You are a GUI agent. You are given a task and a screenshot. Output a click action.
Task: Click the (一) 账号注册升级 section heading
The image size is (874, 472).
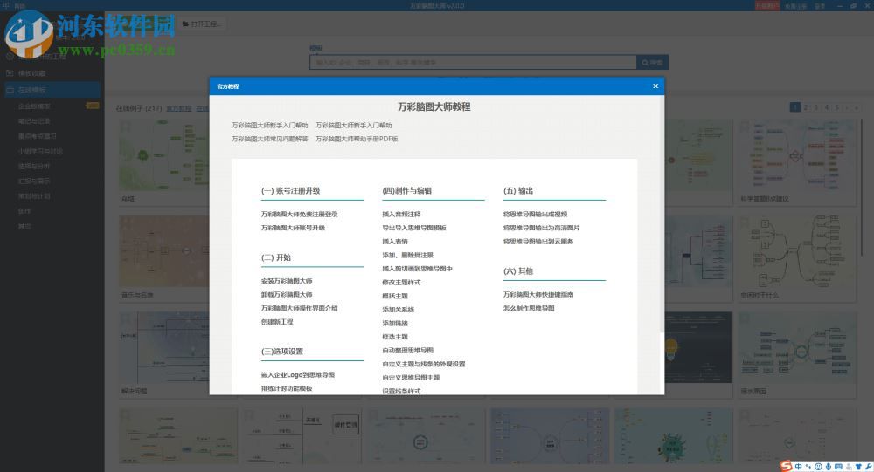tap(290, 190)
